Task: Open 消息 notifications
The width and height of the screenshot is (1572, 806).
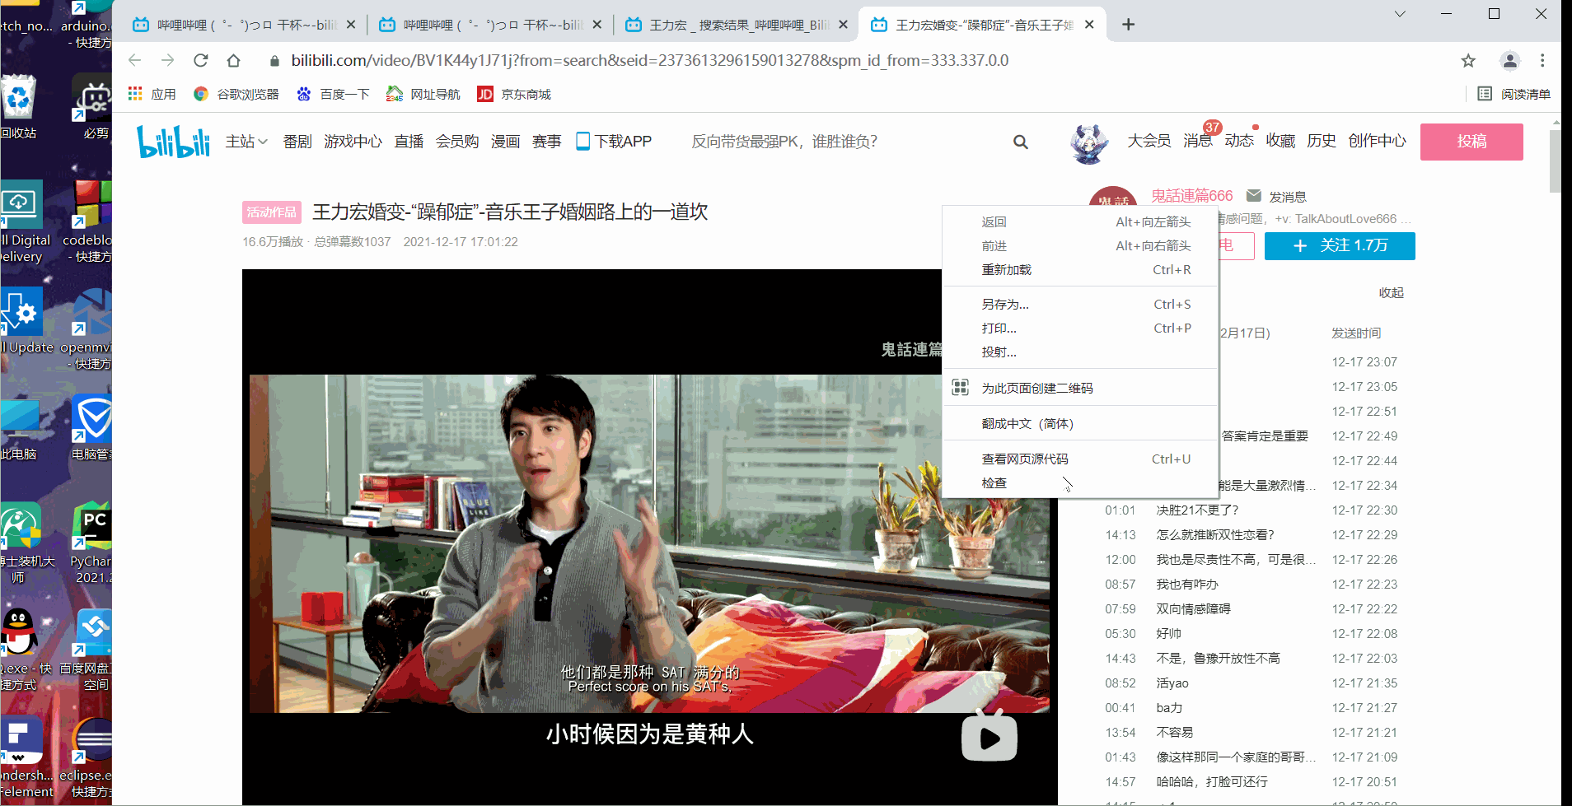Action: [1197, 141]
